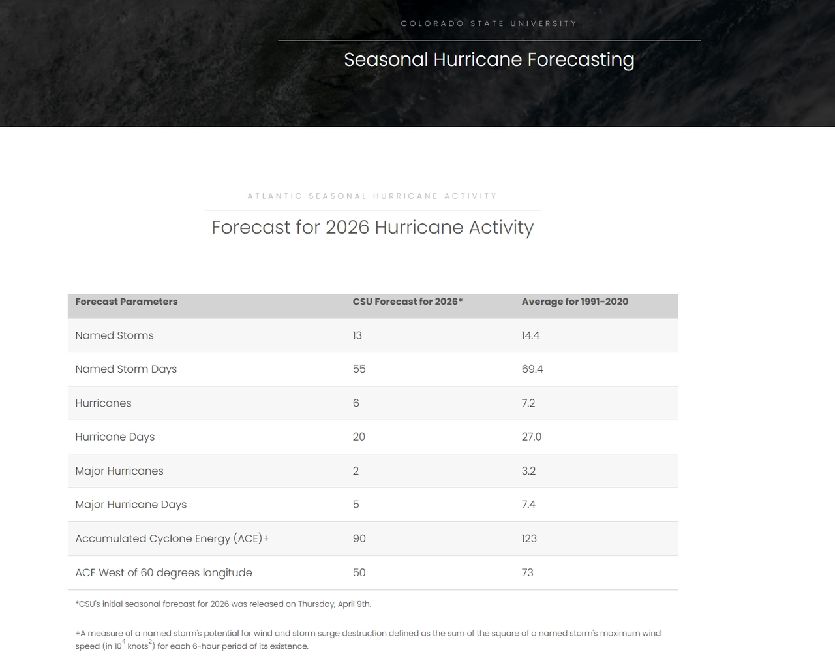This screenshot has width=835, height=669.
Task: Click the Hurricane Days forecast value 20
Action: pos(359,437)
